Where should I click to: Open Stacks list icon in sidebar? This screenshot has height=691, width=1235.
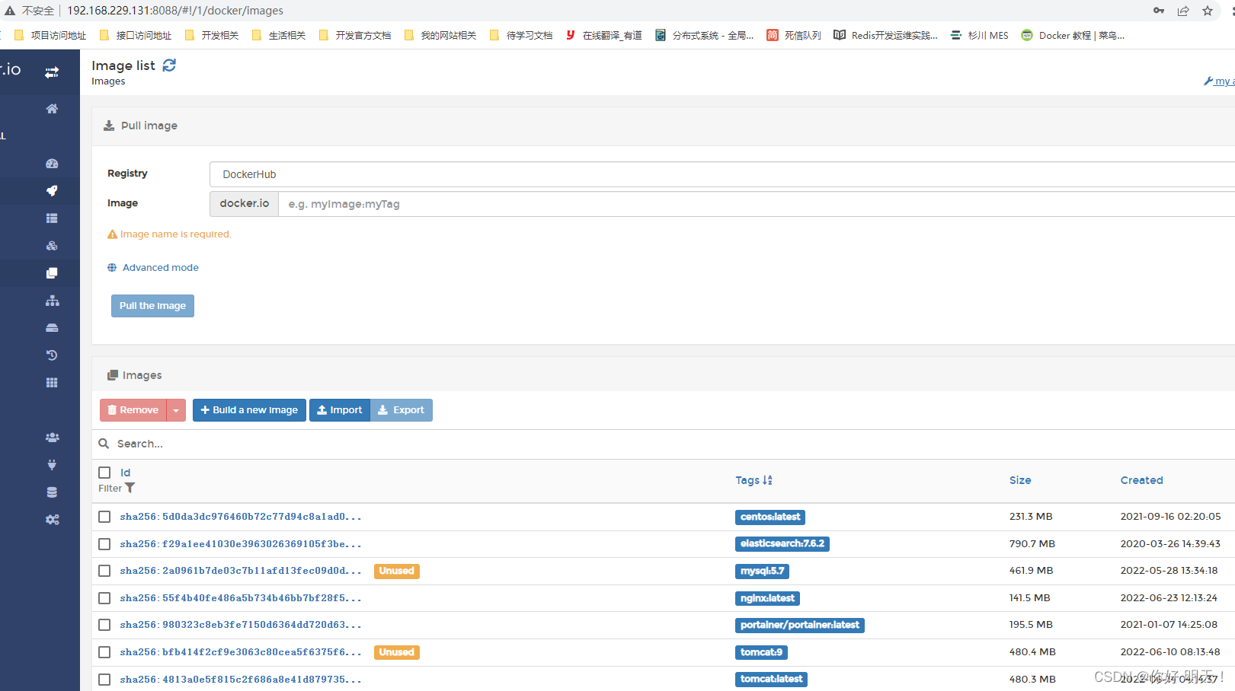pos(52,218)
